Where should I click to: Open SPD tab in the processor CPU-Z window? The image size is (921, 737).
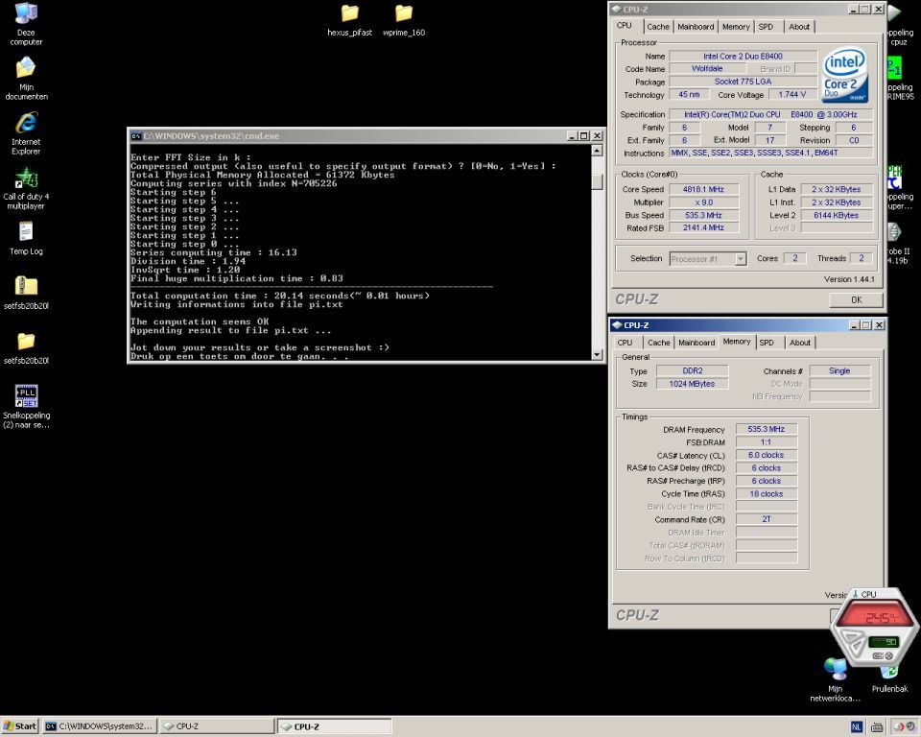766,27
